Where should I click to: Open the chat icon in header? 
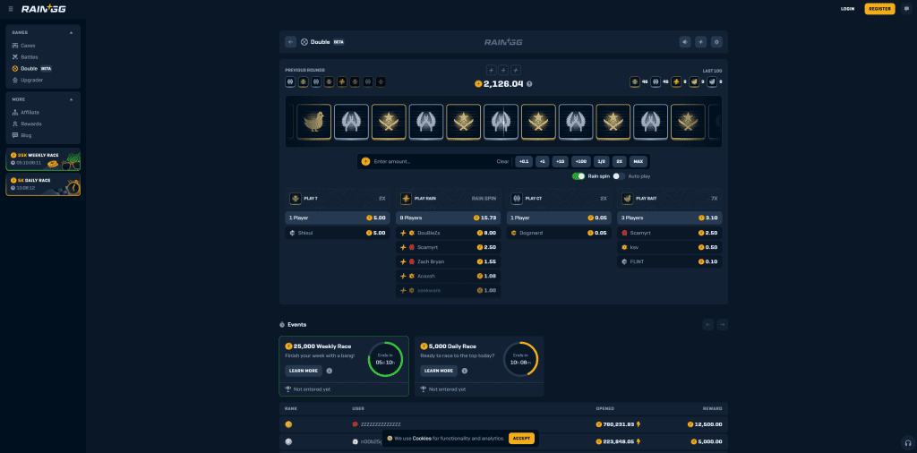905,9
